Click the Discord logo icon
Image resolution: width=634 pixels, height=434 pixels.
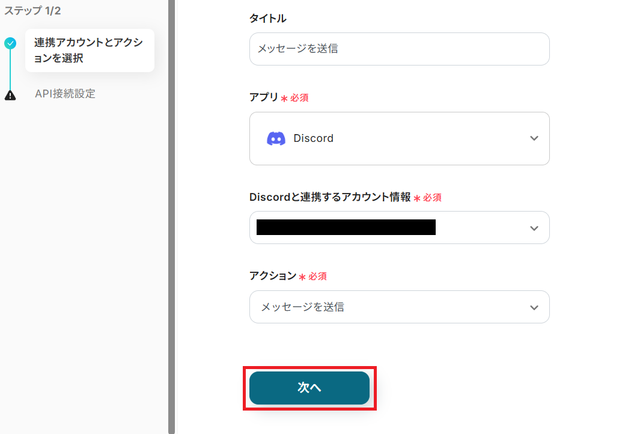276,138
